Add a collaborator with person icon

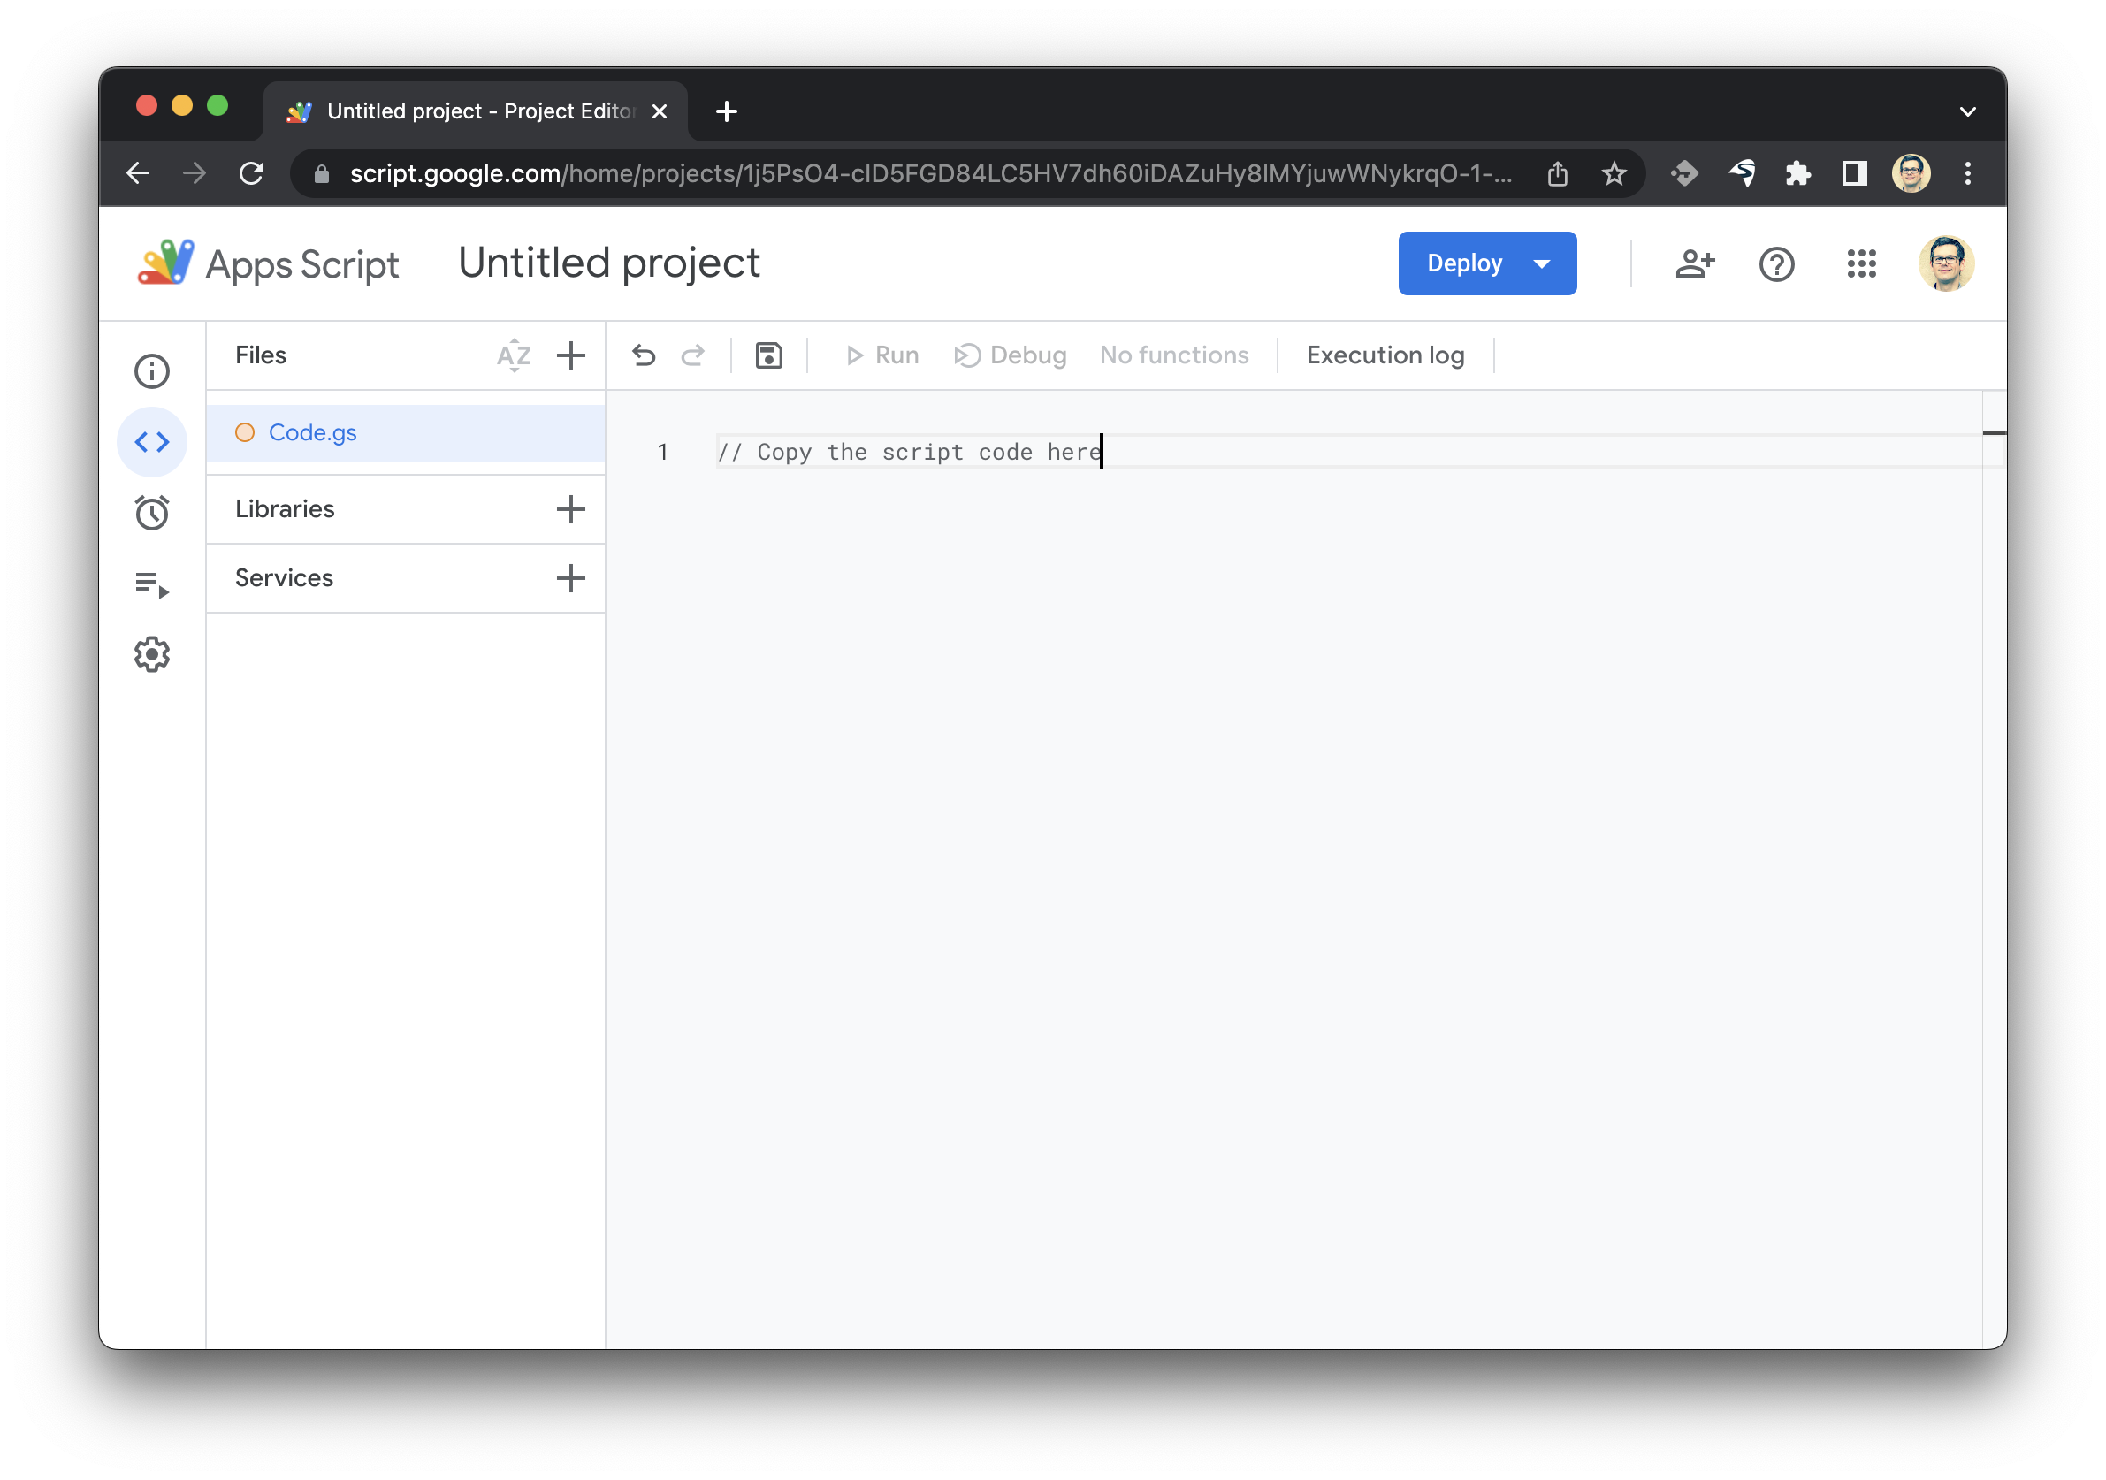[x=1694, y=263]
